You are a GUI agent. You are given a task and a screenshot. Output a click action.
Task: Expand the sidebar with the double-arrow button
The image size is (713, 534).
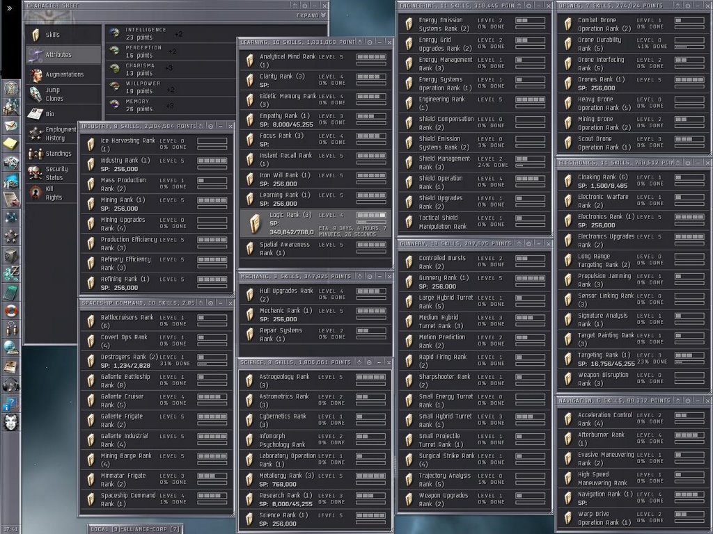(x=10, y=8)
